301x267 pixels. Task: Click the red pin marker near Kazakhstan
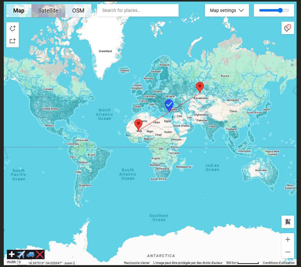point(200,86)
